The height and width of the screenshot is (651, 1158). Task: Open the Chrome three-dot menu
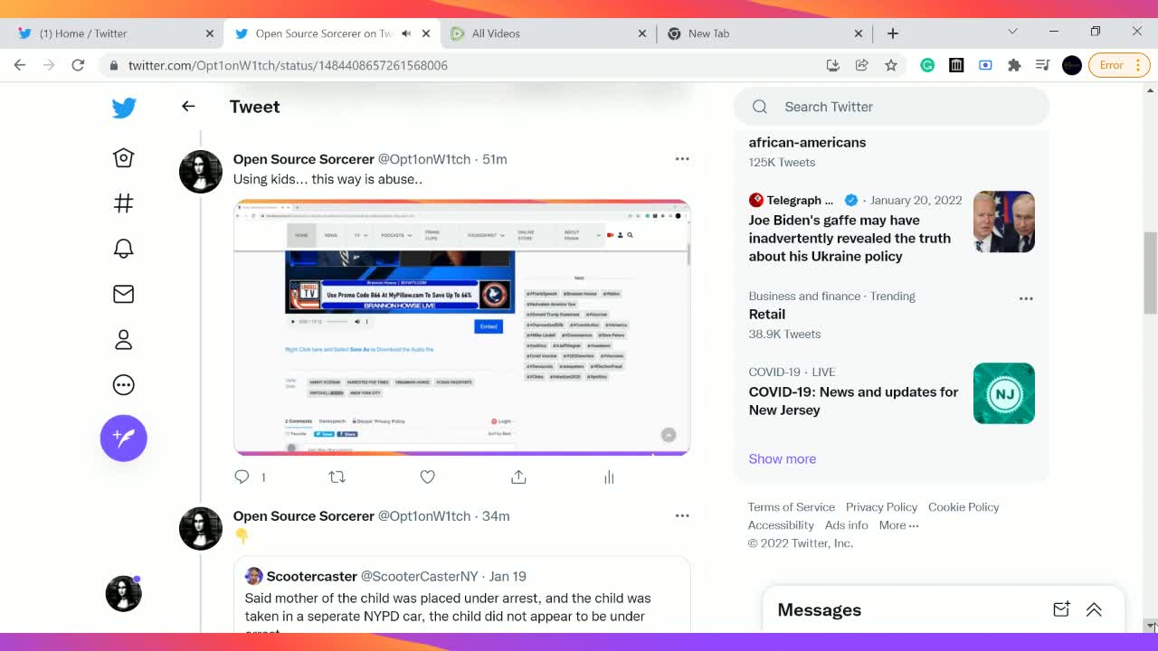coord(1138,65)
